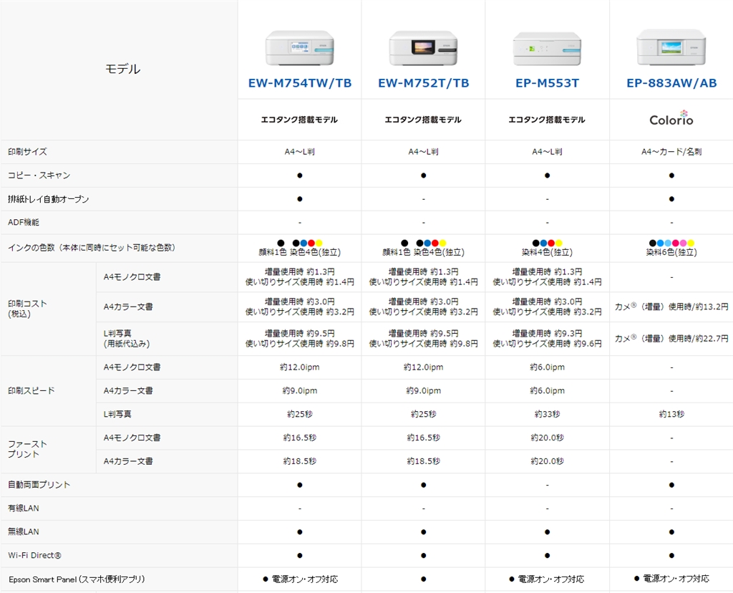The height and width of the screenshot is (593, 733).
Task: Click the four ink color dots for EP-M553T
Action: coord(548,244)
